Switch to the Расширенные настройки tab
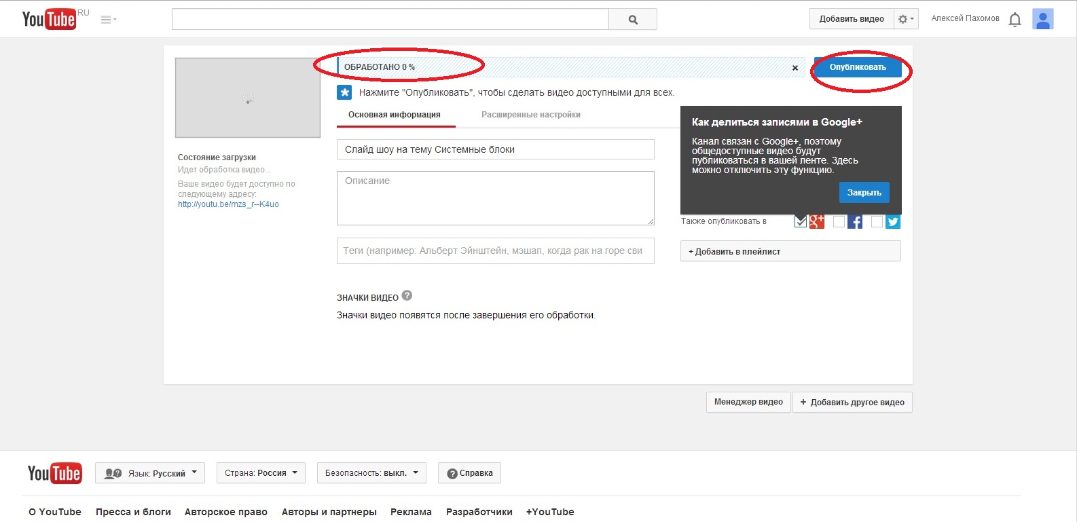This screenshot has height=522, width=1077. coord(531,115)
